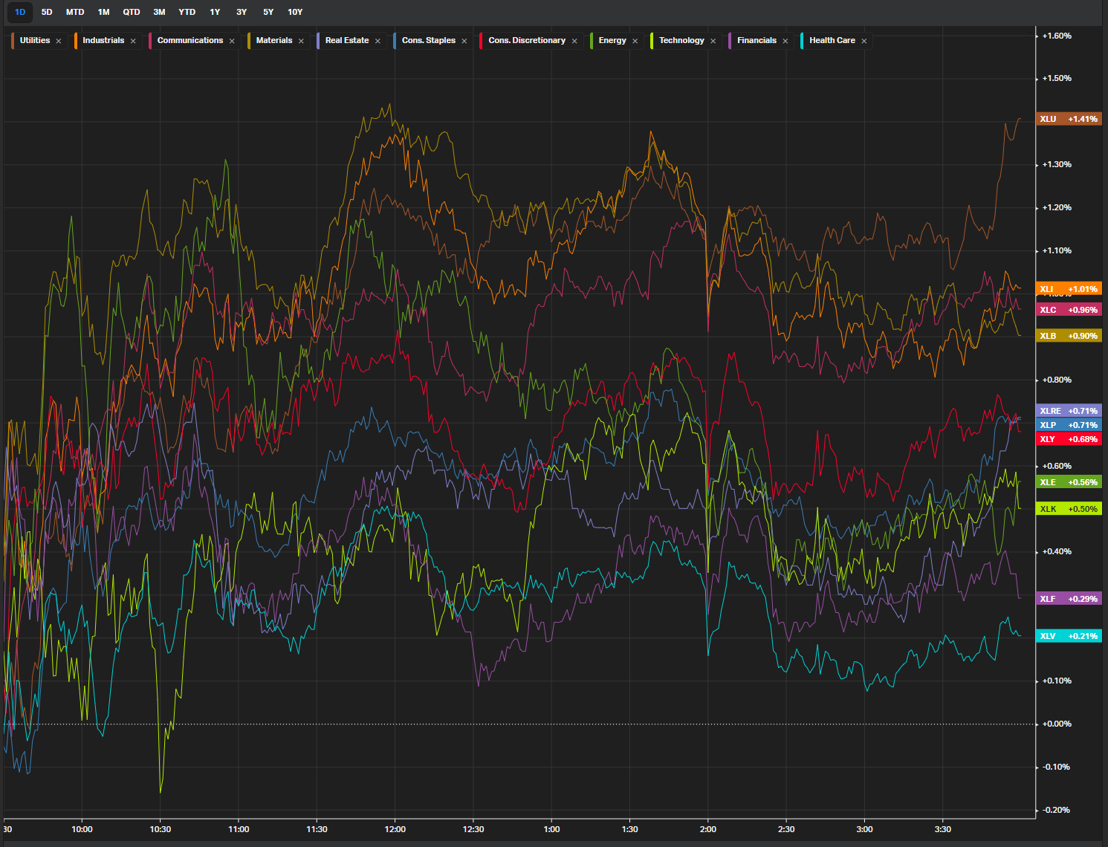The width and height of the screenshot is (1108, 847).
Task: Click the XLI +1.01% orange tag
Action: [x=1068, y=289]
